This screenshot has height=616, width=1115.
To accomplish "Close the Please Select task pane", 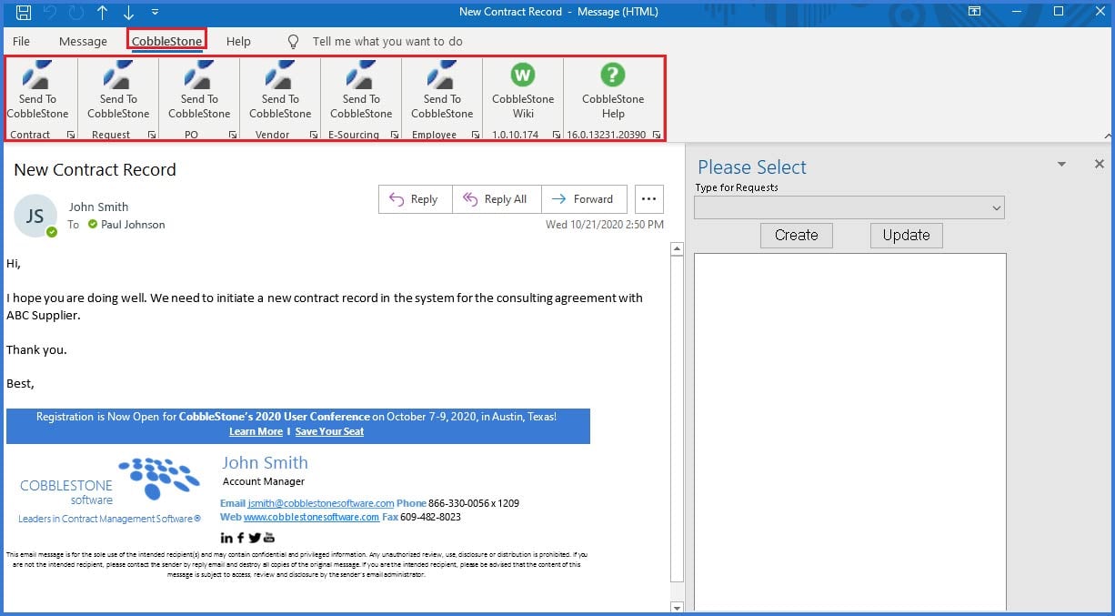I will pos(1099,164).
